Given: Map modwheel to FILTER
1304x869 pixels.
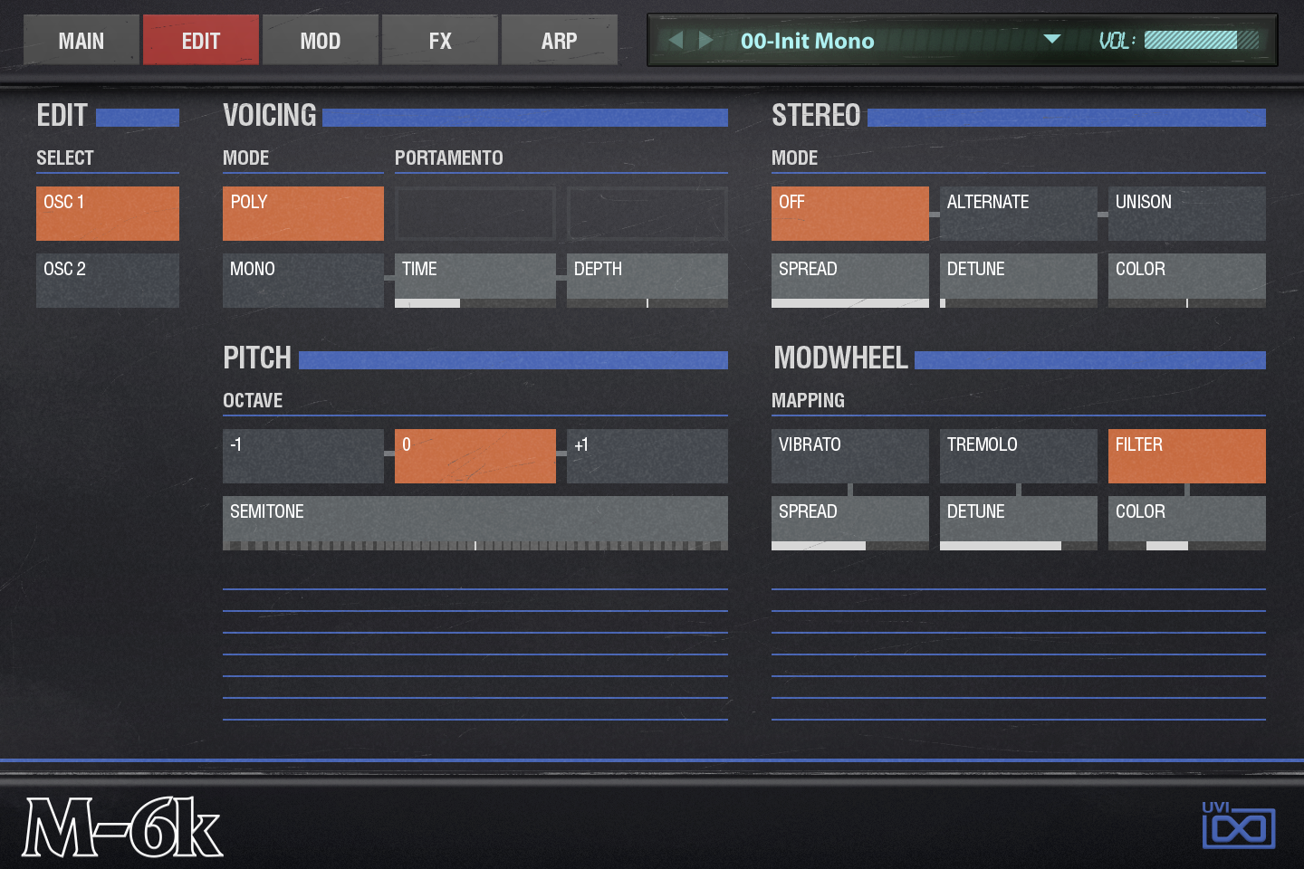Looking at the screenshot, I should pos(1187,456).
